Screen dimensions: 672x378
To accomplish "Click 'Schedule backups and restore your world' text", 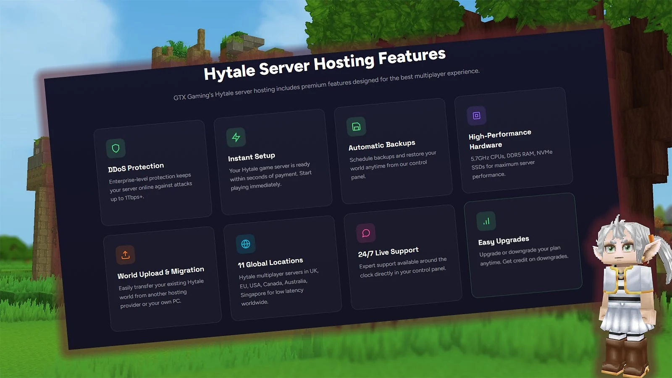I will 393,160.
